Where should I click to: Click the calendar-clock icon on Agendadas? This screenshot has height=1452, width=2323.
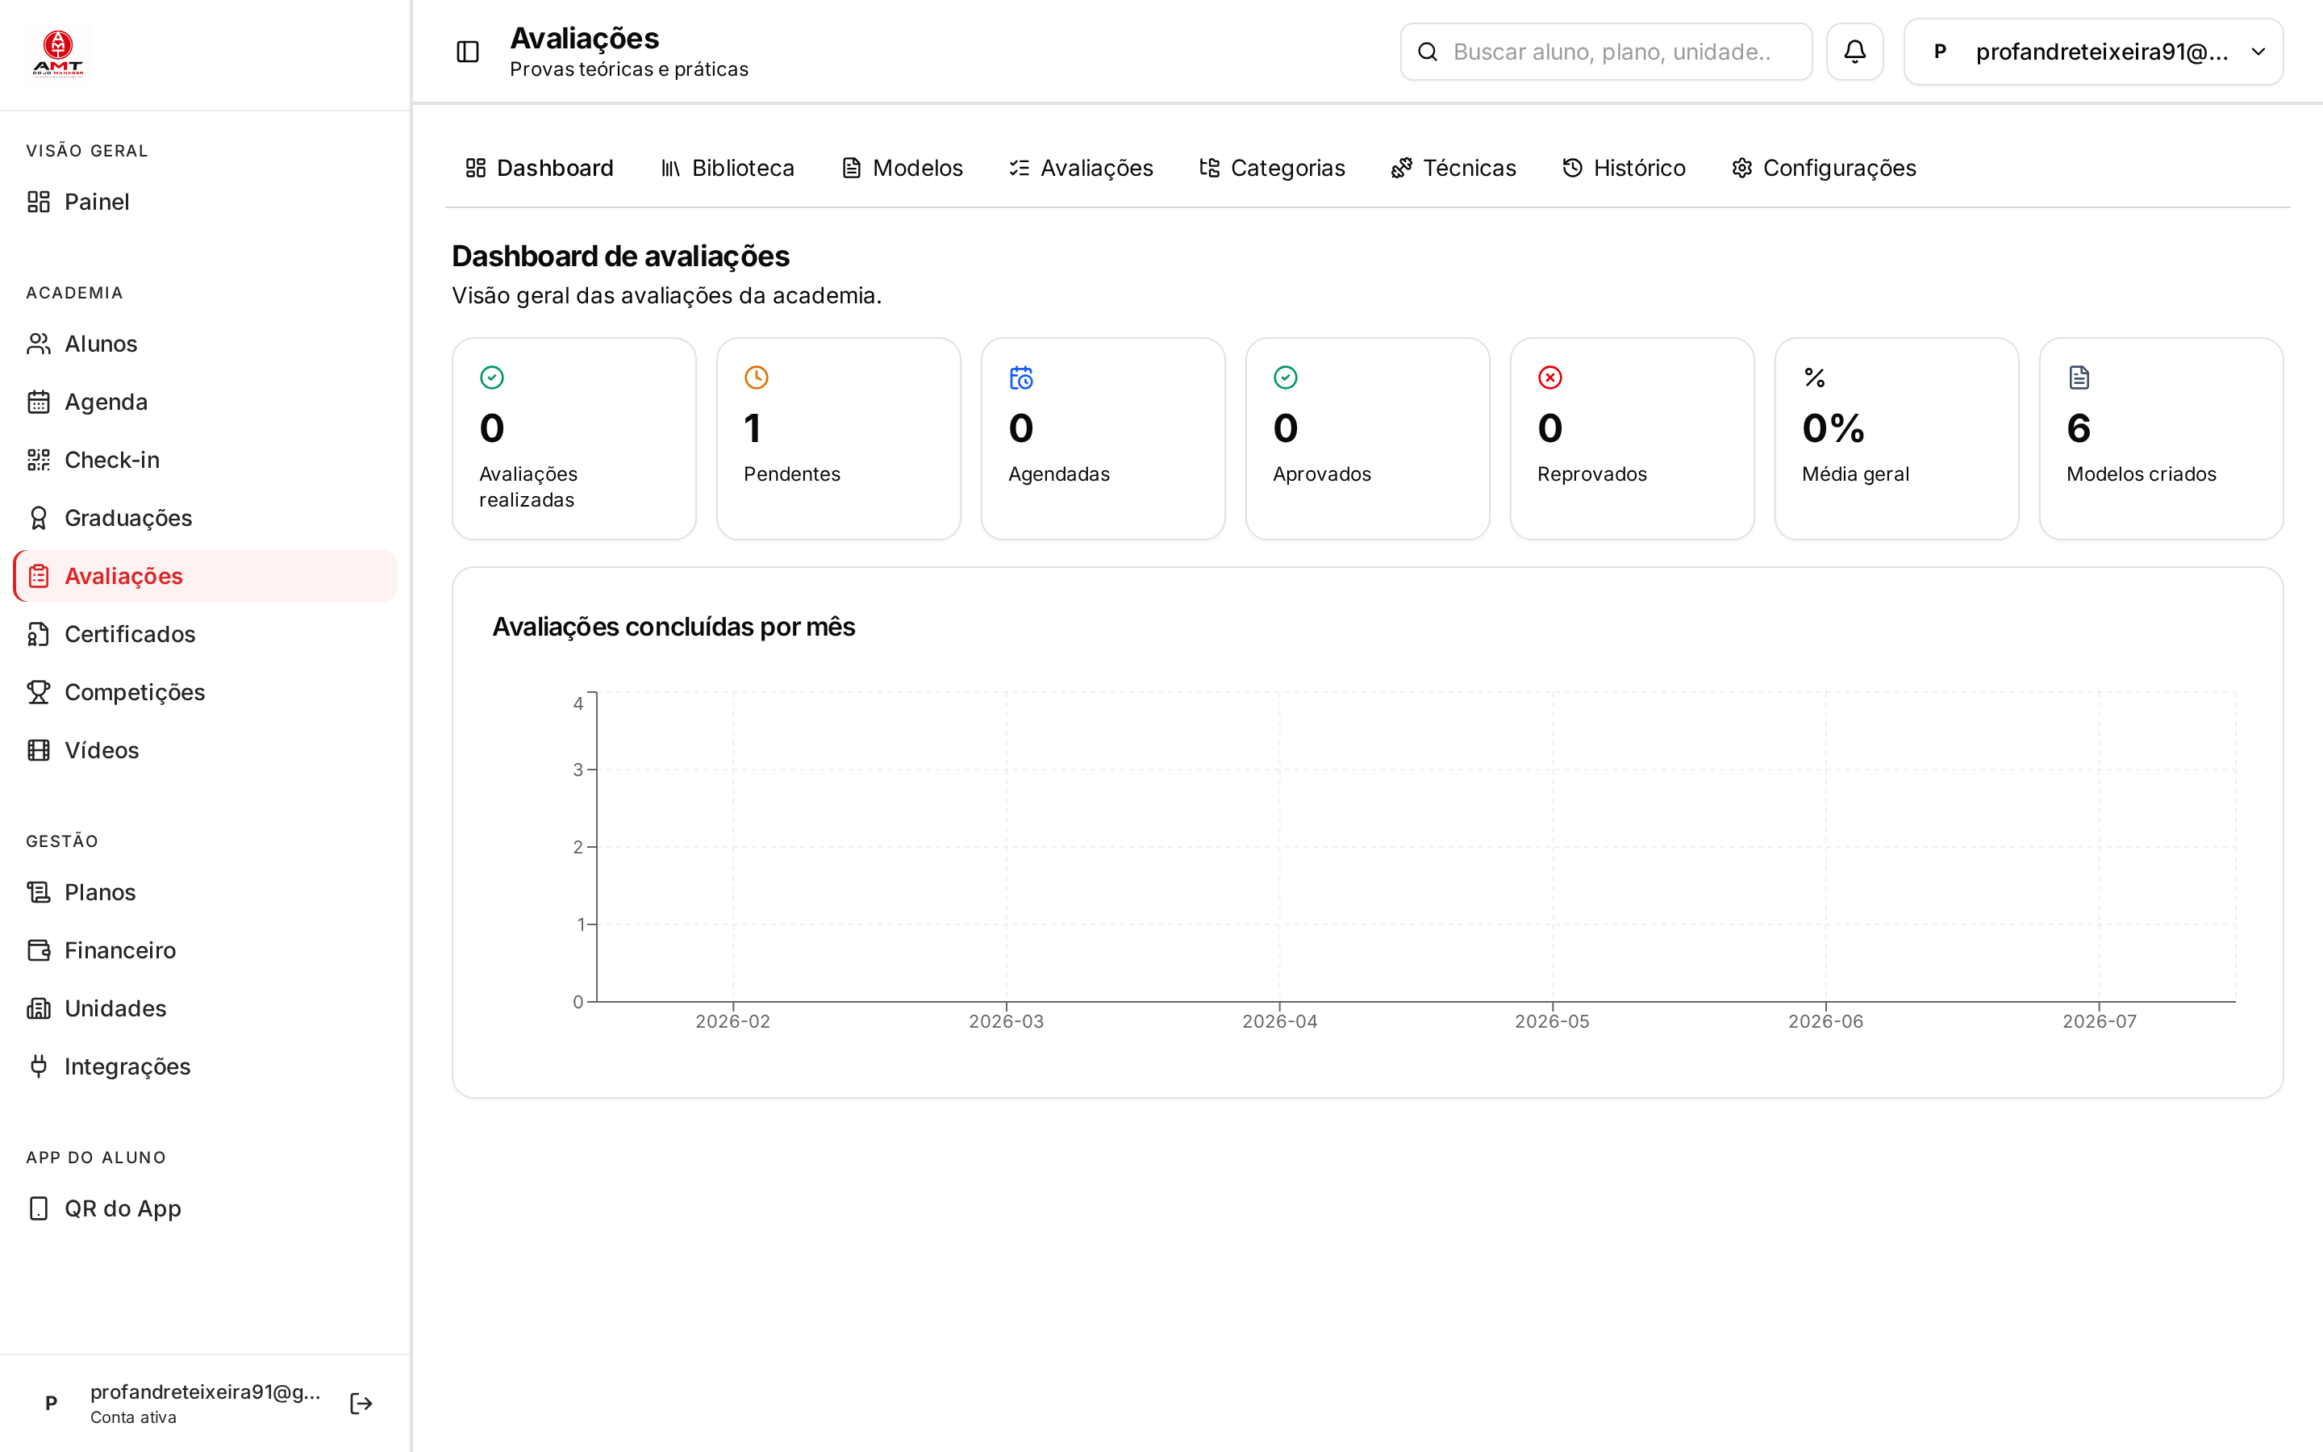(1021, 378)
